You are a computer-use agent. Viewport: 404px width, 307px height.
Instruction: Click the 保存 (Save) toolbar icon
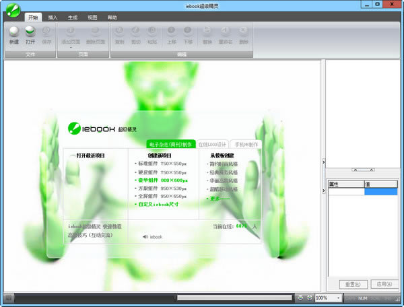(x=46, y=30)
